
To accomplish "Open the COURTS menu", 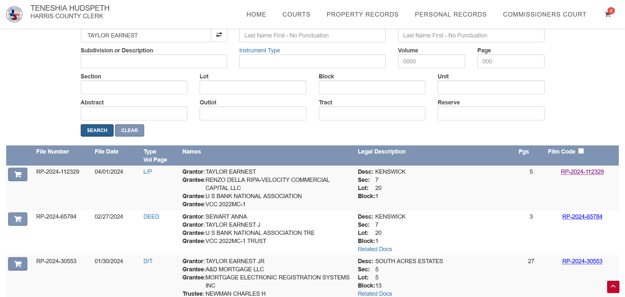I will click(x=296, y=14).
